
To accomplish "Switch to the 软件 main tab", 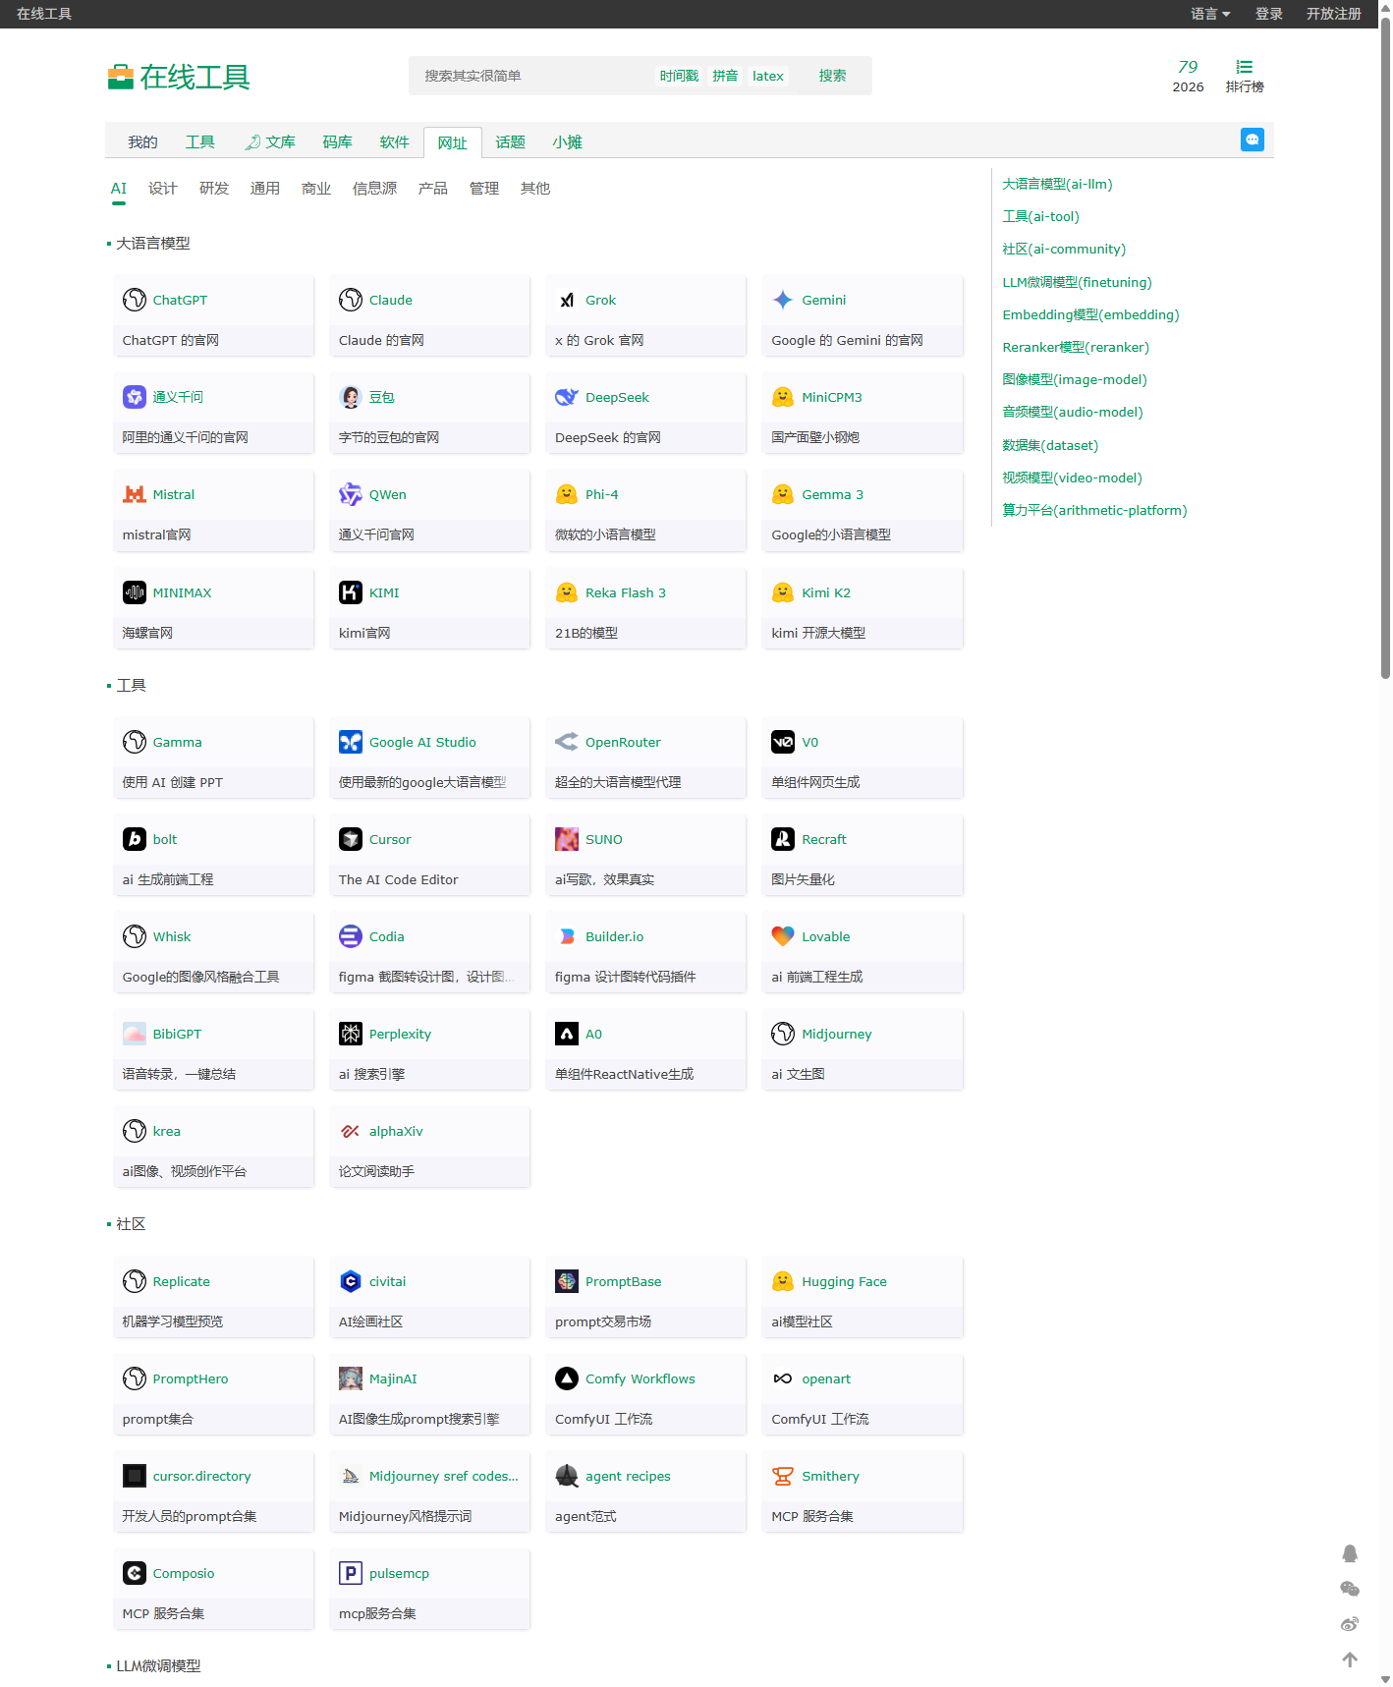I will coord(394,142).
